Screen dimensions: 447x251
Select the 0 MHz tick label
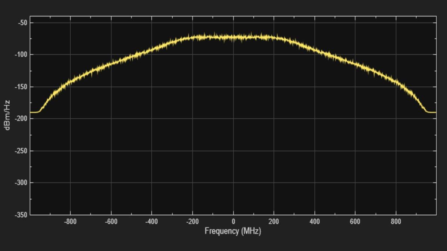click(233, 222)
